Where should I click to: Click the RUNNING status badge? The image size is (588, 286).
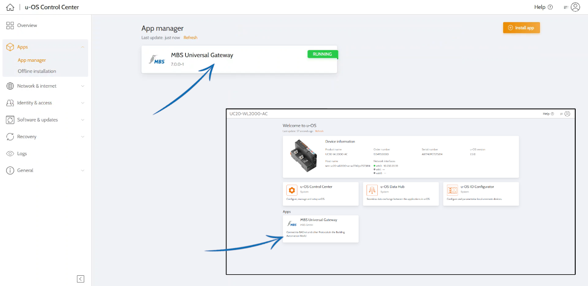click(322, 54)
